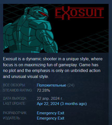Viewport: 112px width, 125px height.
Task: Click the (3 months ago) update text
Action: coord(73,104)
